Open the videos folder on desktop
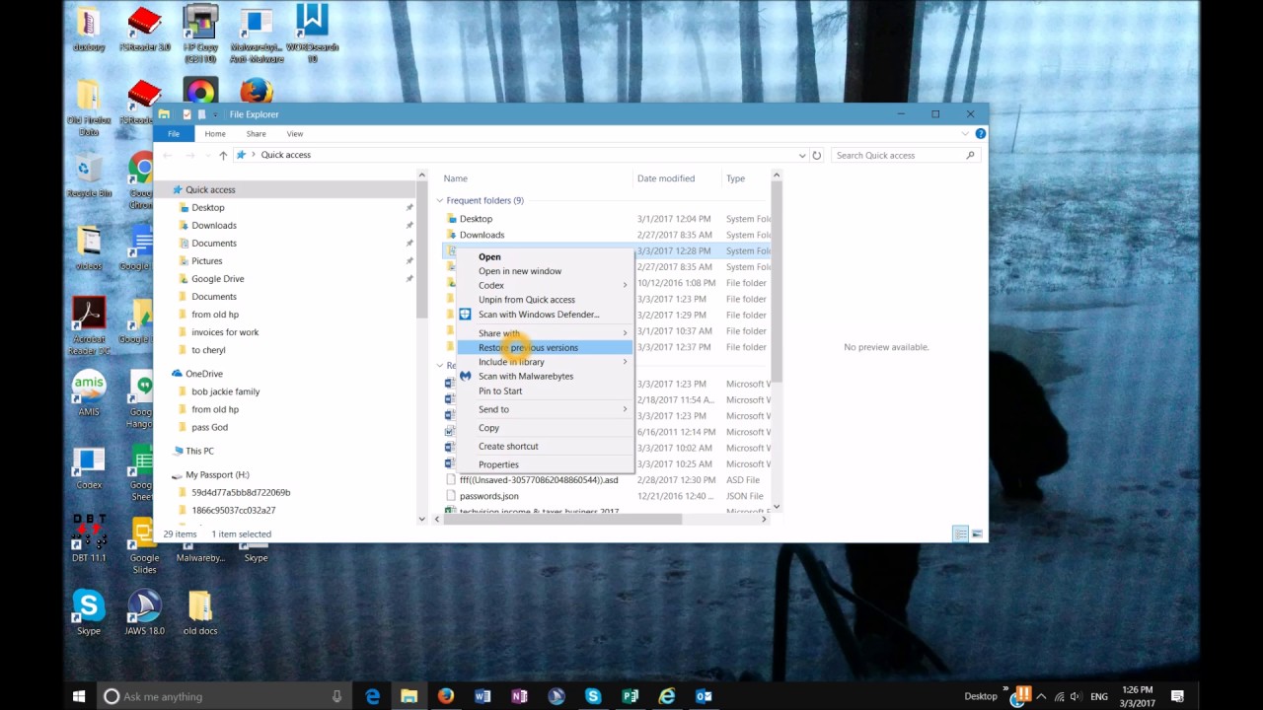This screenshot has width=1263, height=710. (89, 248)
